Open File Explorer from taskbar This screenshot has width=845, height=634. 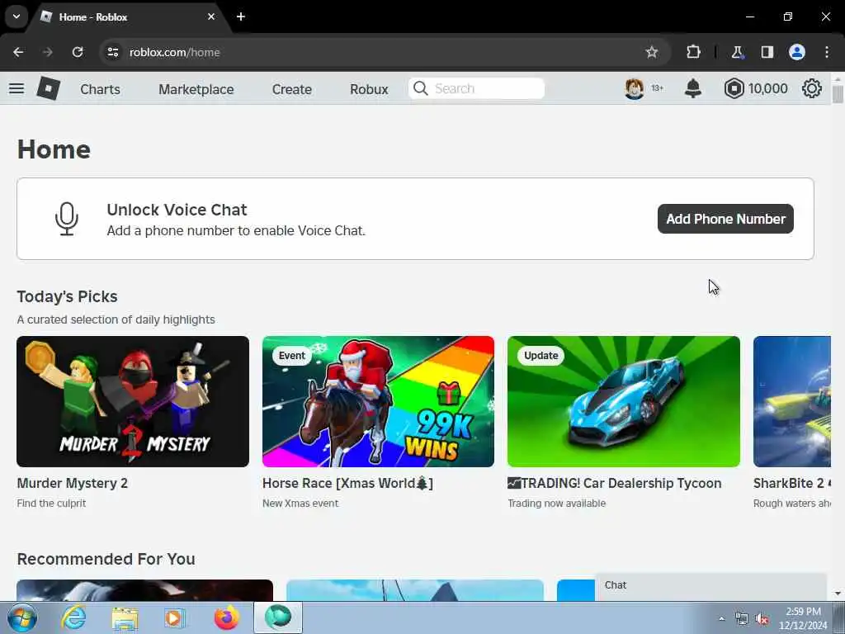click(125, 618)
